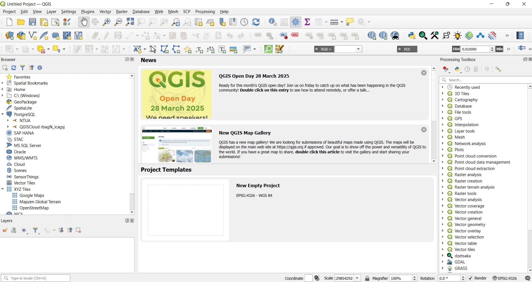The height and width of the screenshot is (282, 532).
Task: Collapse the PostgreSQL tree node
Action: (3, 114)
